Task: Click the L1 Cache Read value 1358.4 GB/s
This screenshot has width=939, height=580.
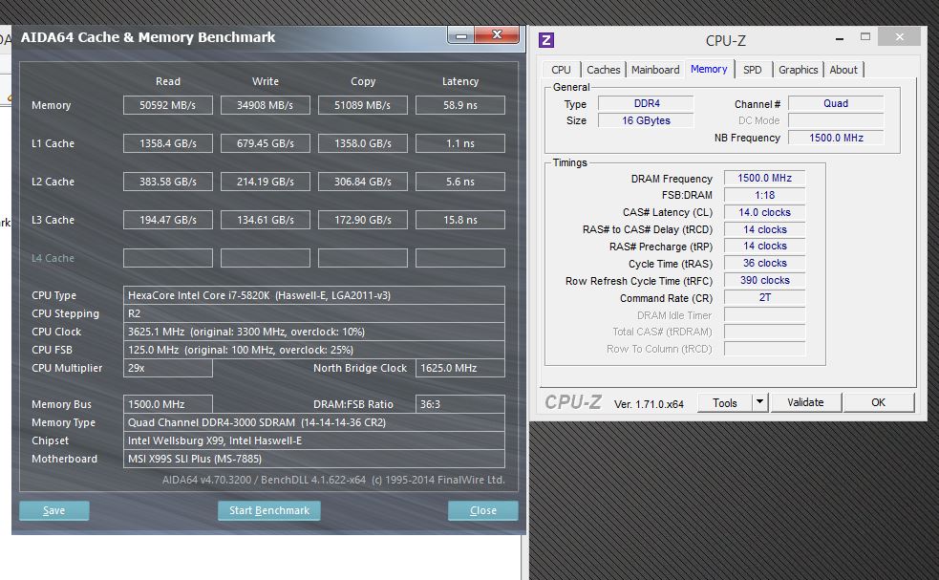Action: click(x=168, y=143)
